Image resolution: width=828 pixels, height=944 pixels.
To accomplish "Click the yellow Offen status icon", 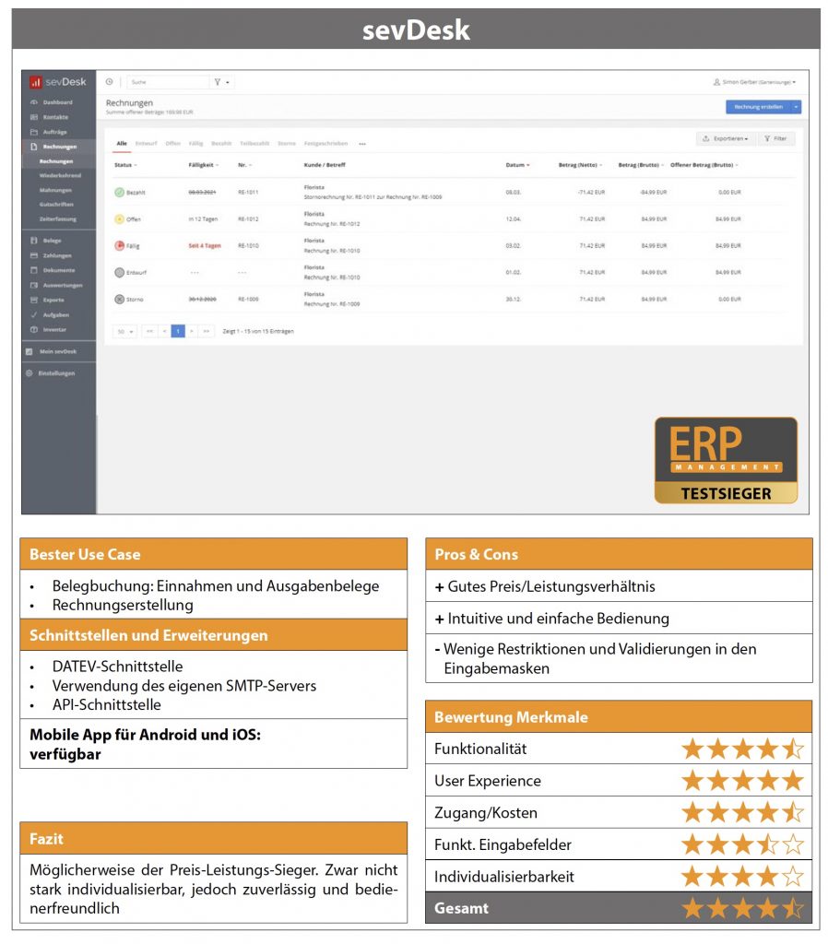I will click(119, 219).
